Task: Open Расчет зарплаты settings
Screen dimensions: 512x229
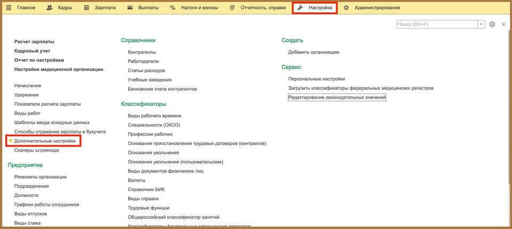Action: coord(34,42)
